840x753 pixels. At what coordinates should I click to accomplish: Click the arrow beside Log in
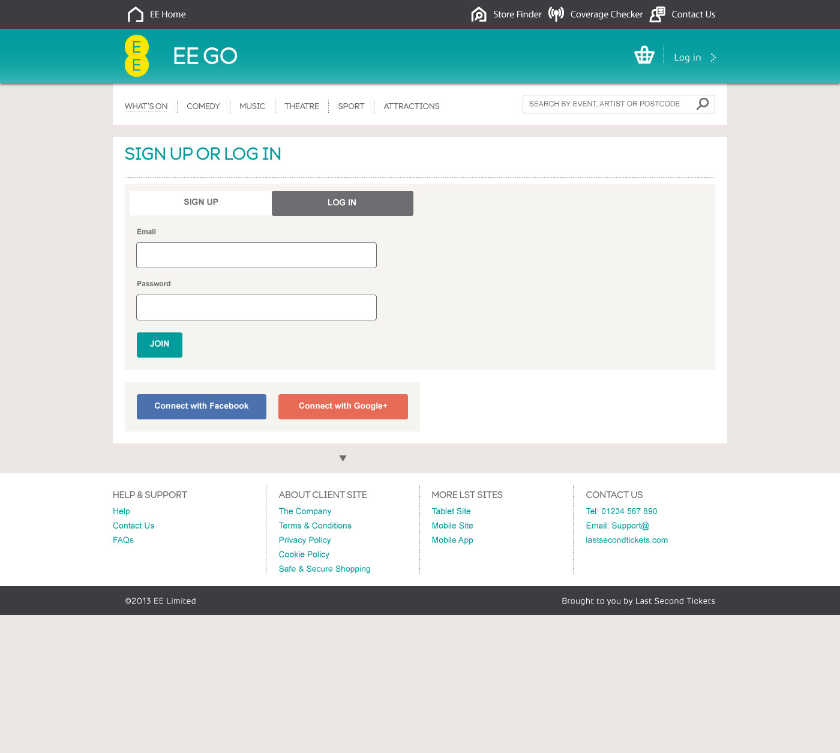coord(713,58)
